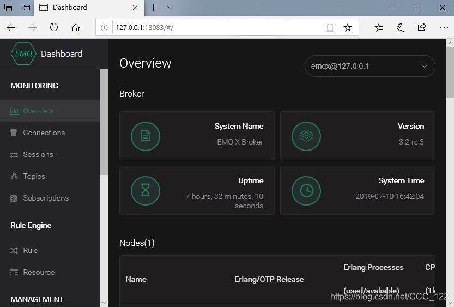Click the Broker section heading
Image resolution: width=454 pixels, height=307 pixels.
pyautogui.click(x=132, y=94)
